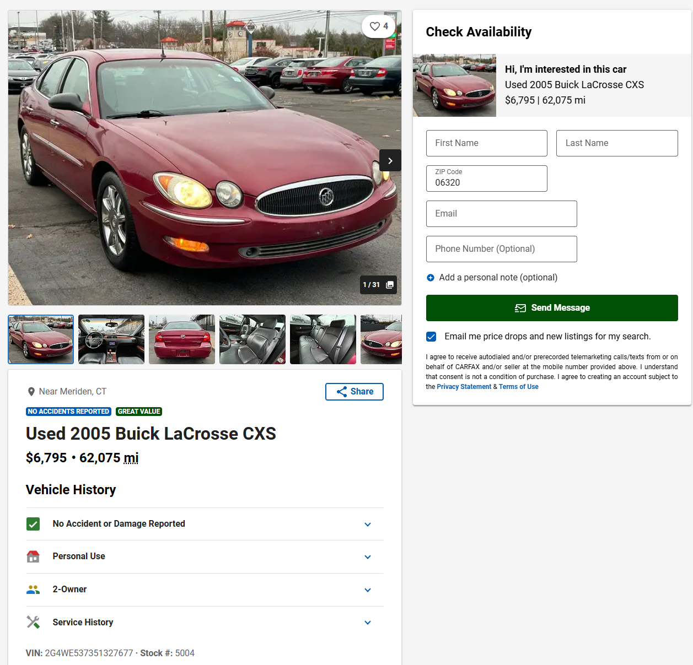693x665 pixels.
Task: Focus the First Name field
Action: (x=487, y=143)
